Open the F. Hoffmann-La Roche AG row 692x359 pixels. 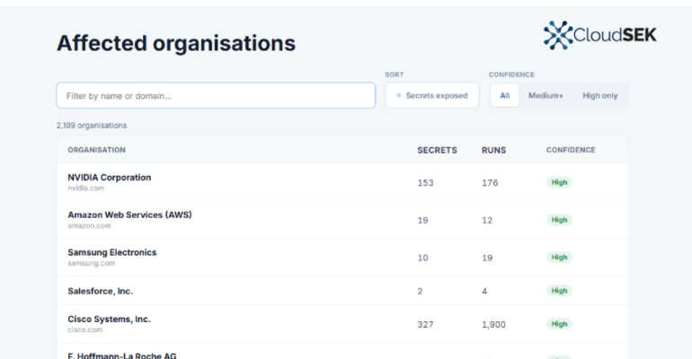(x=342, y=352)
